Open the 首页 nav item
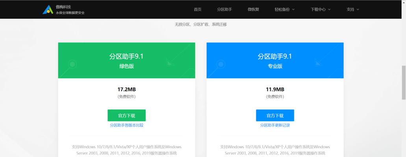This screenshot has width=406, height=157. point(198,9)
